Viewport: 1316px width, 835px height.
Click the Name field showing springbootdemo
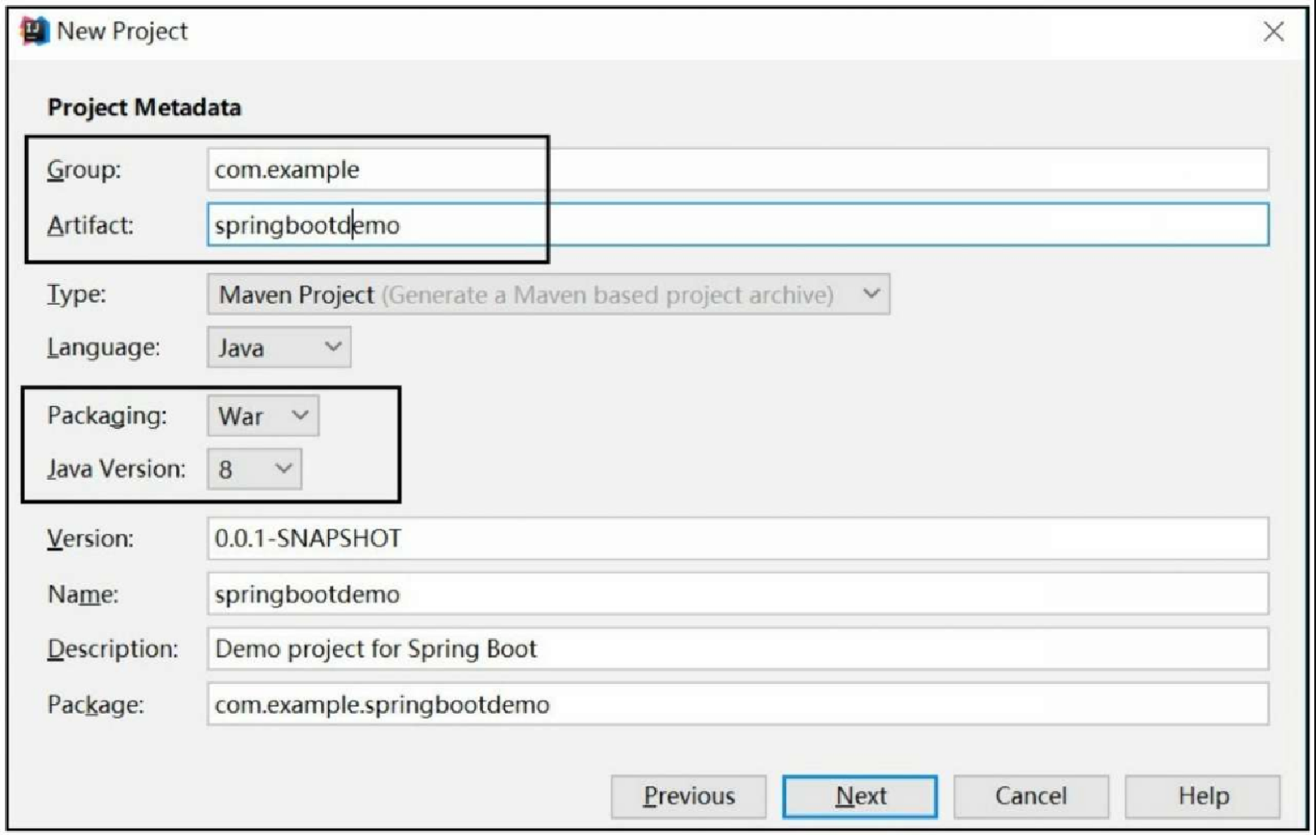click(x=737, y=594)
